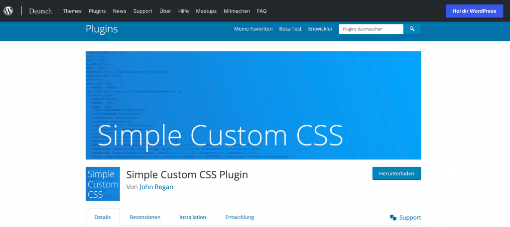Focus the Plugins durchsuchen search field

[x=371, y=29]
